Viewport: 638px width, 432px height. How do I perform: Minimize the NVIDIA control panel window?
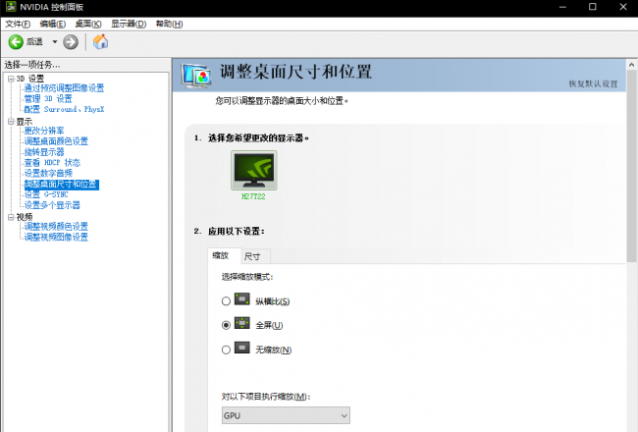coord(562,7)
